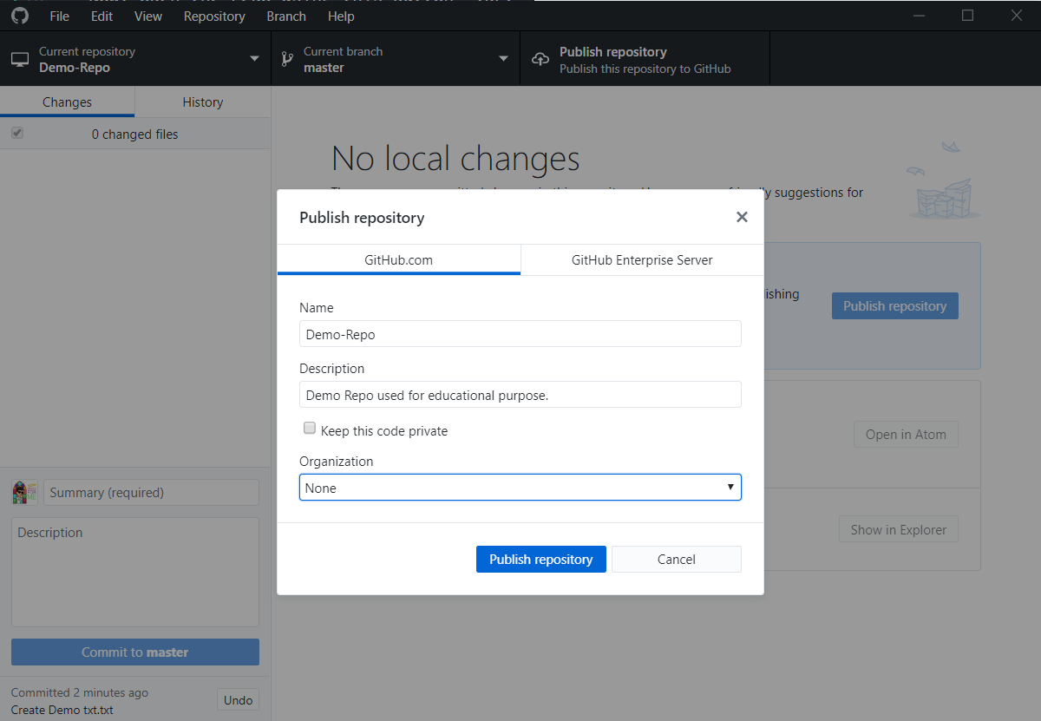Click the computer icon beside Current repository
The height and width of the screenshot is (721, 1041).
coord(20,59)
